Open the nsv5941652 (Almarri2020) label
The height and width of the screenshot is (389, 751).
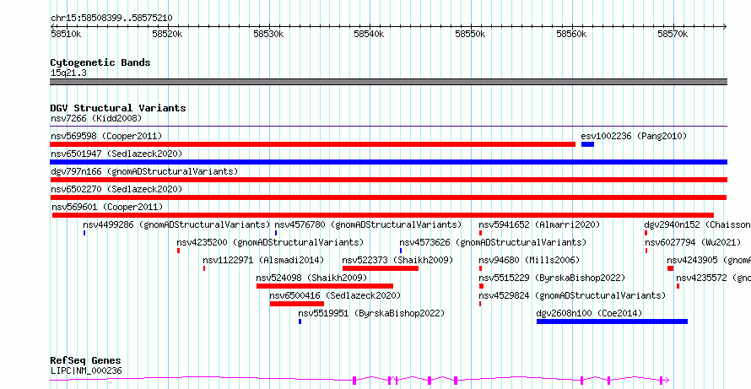coord(539,224)
